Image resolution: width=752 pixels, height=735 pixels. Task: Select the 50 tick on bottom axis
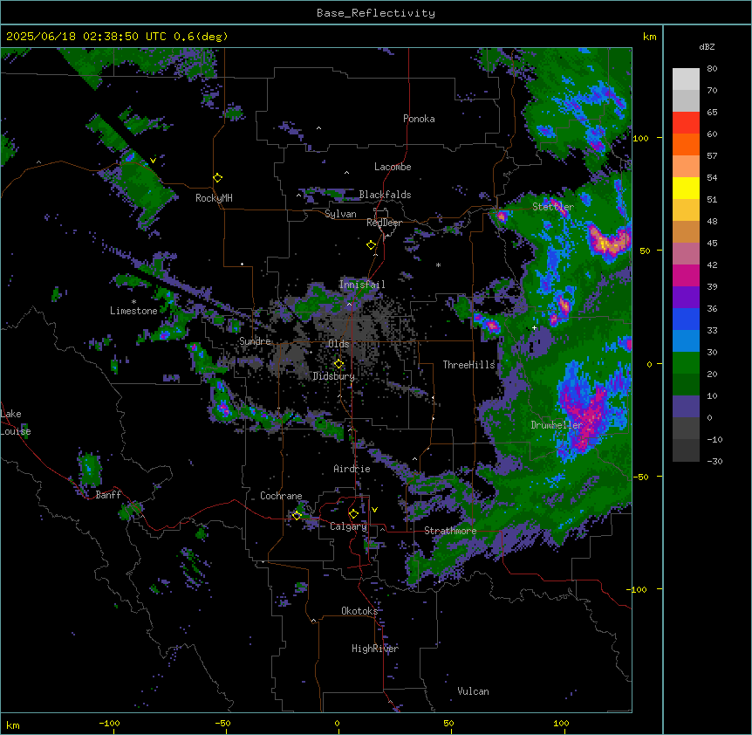[448, 723]
